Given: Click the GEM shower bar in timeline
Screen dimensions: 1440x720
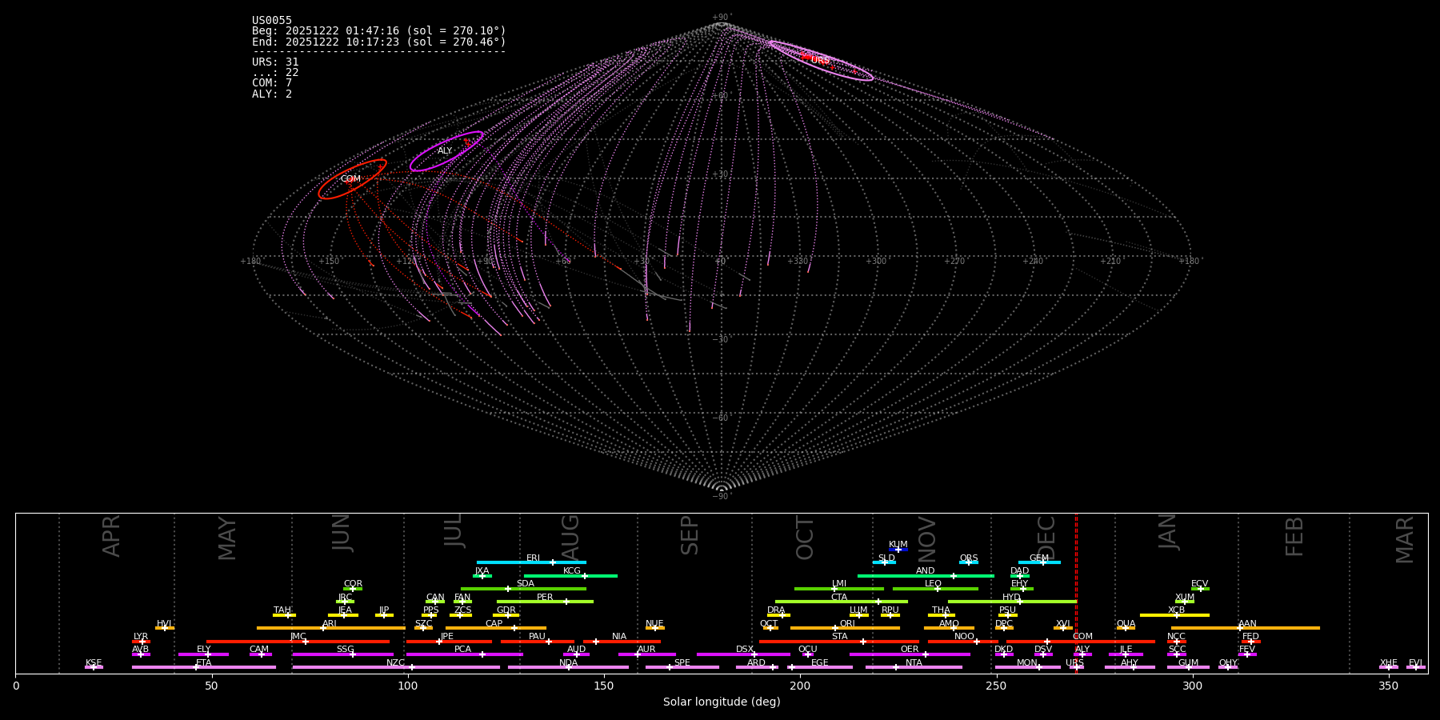Looking at the screenshot, I should click(1039, 562).
